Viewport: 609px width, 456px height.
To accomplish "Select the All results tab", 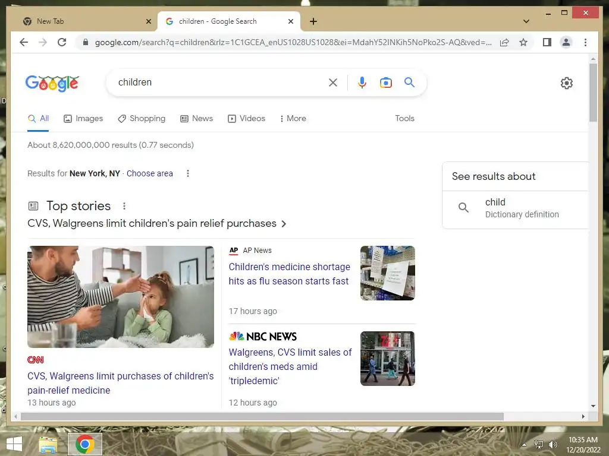I will [x=38, y=119].
